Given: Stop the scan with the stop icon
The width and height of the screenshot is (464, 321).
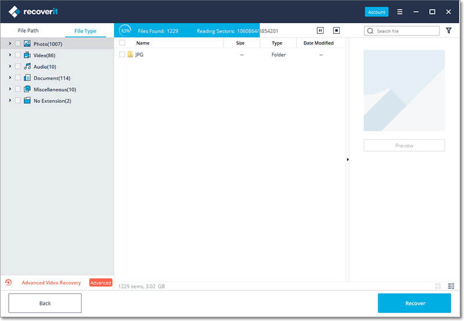Looking at the screenshot, I should point(336,31).
